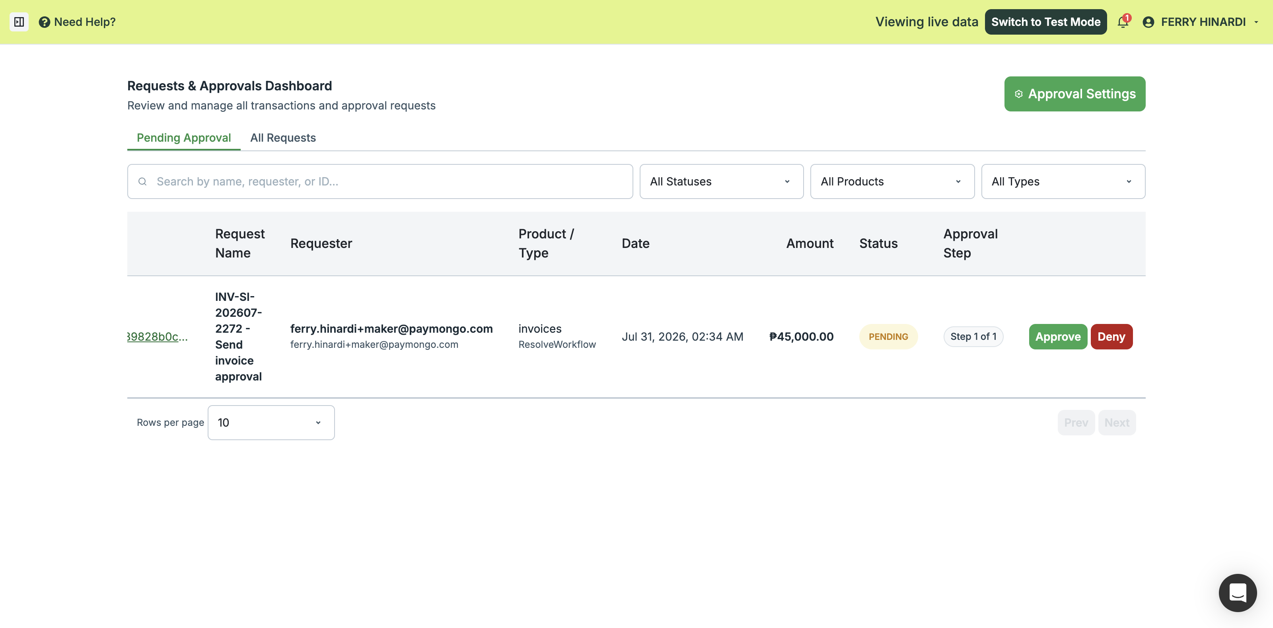Click the Step 1 of 1 badge
1273x628 pixels.
tap(973, 337)
